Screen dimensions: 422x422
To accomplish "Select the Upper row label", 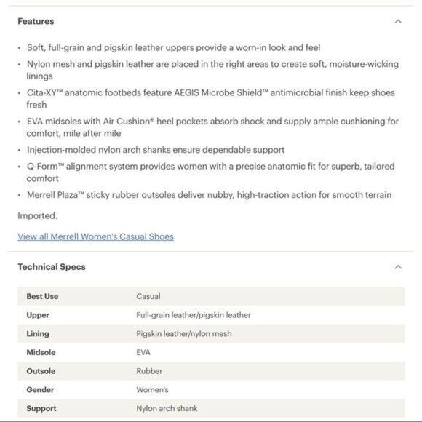I will (x=38, y=315).
